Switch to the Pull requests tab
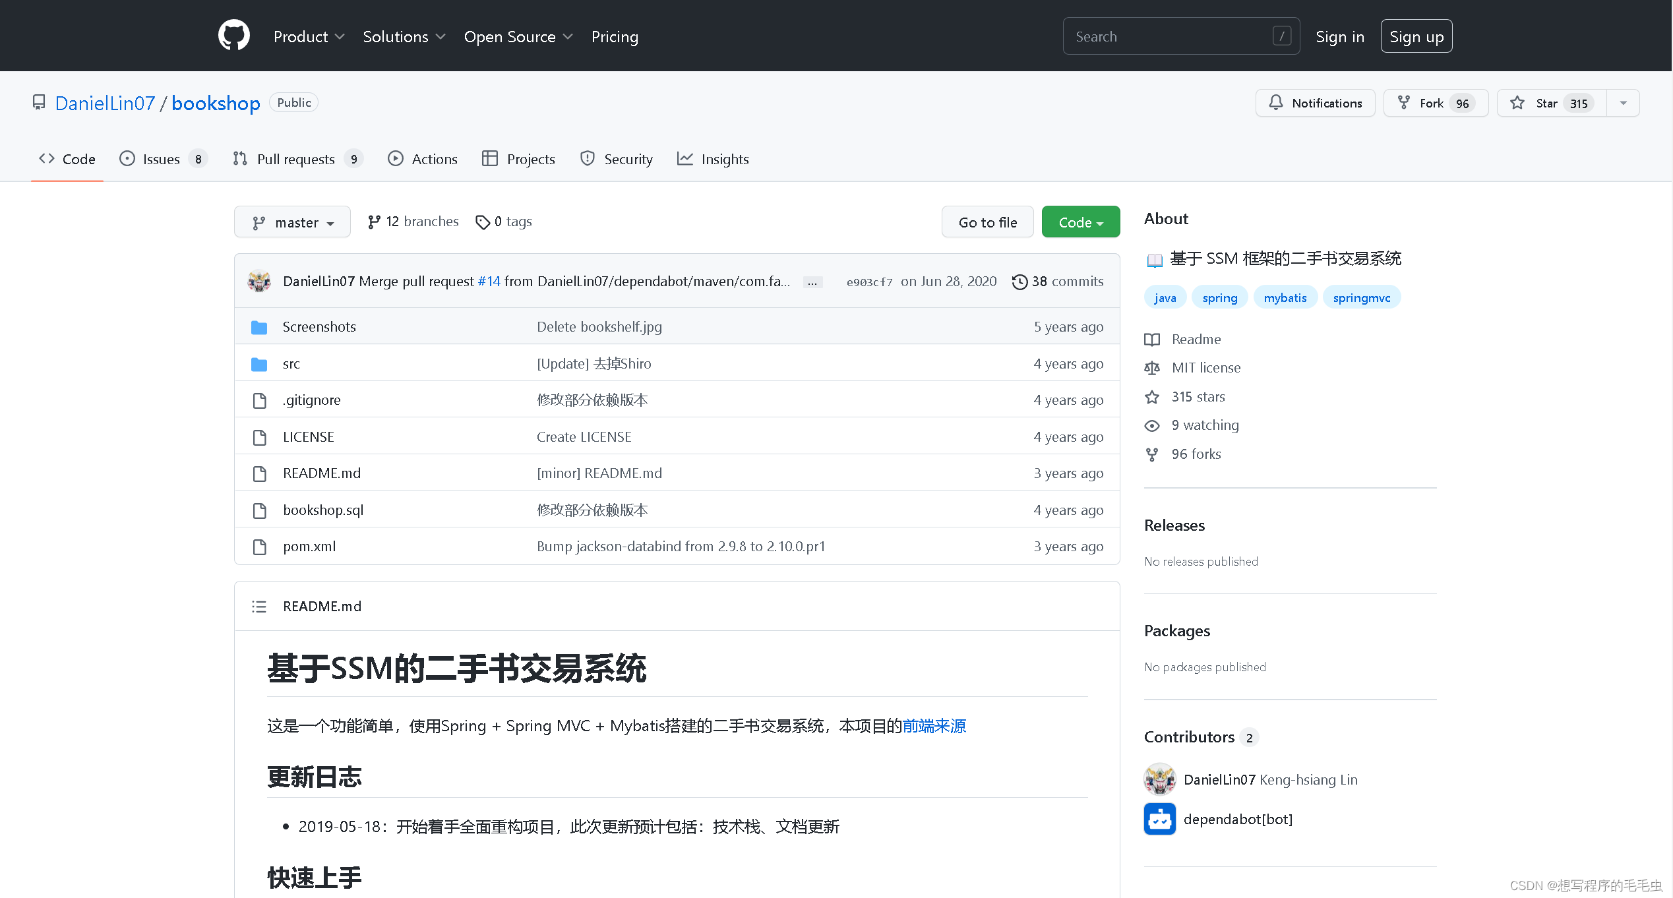This screenshot has height=898, width=1673. tap(297, 159)
